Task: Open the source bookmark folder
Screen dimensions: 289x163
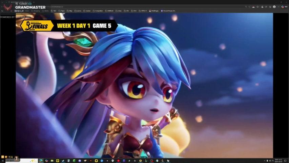Action: 78,11
